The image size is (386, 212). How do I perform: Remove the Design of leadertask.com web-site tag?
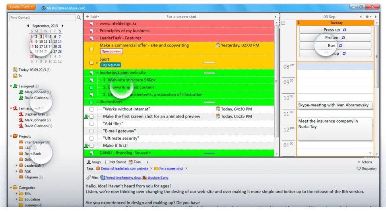[x=151, y=168]
